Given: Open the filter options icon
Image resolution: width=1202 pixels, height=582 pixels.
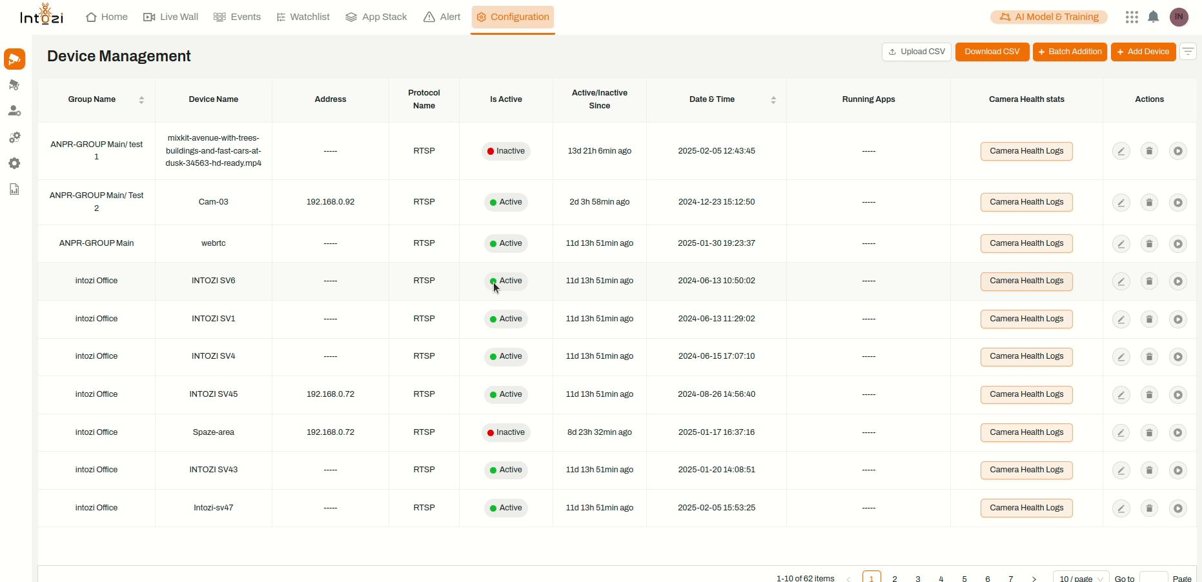Looking at the screenshot, I should [x=1188, y=52].
